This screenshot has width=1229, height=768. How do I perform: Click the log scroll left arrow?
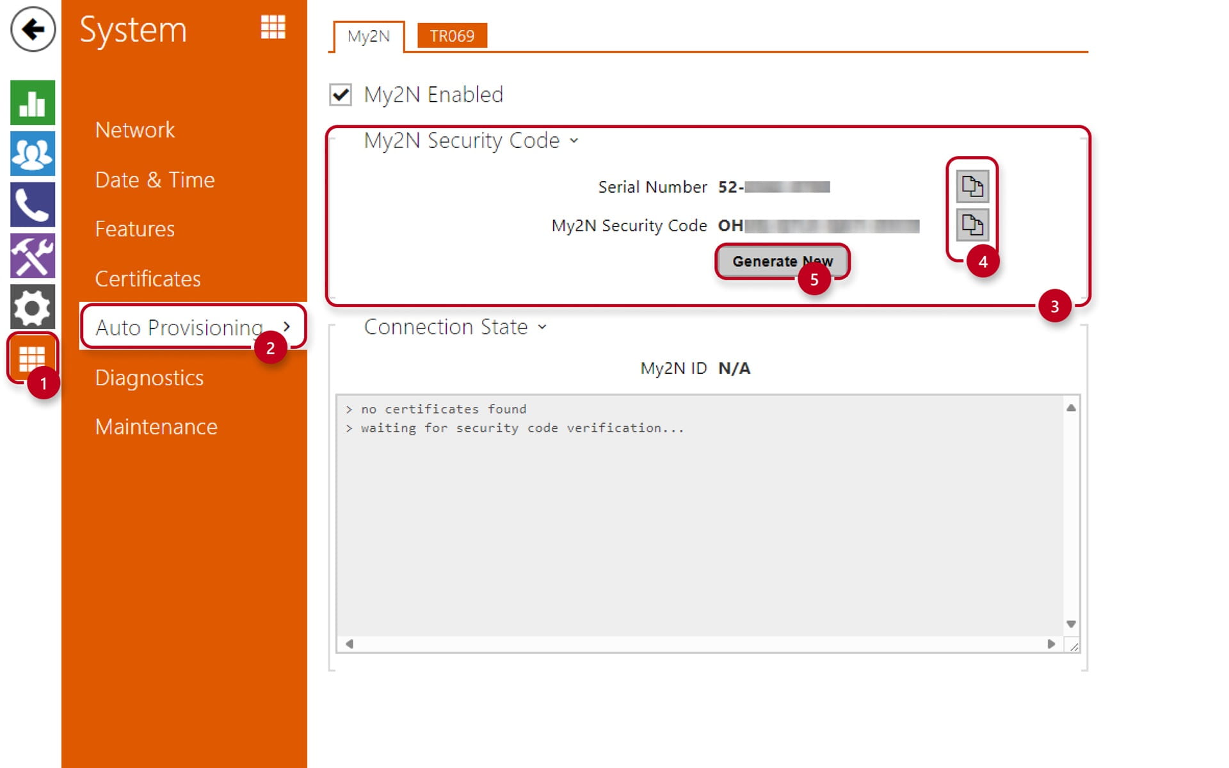(349, 644)
